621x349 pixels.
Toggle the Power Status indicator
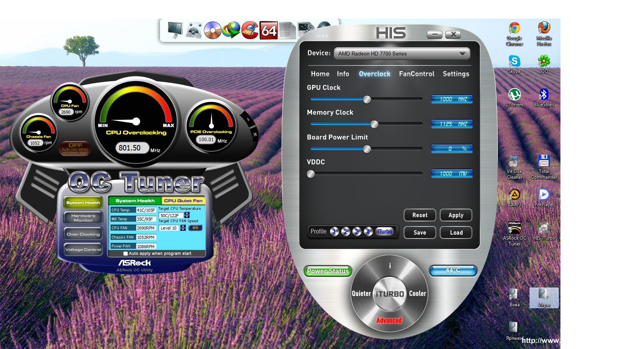pos(328,271)
